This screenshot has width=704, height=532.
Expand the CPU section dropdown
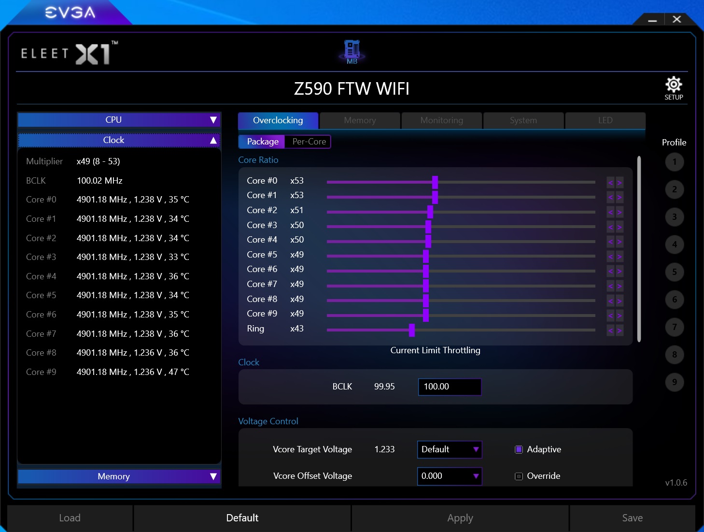pyautogui.click(x=119, y=120)
